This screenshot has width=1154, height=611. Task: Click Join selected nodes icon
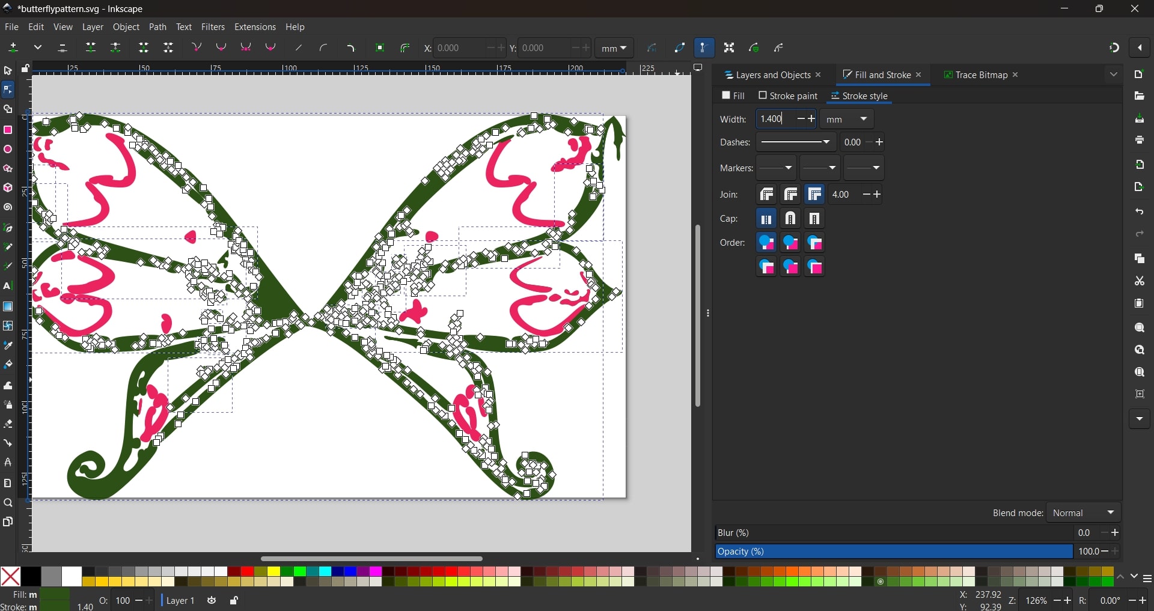click(x=91, y=48)
